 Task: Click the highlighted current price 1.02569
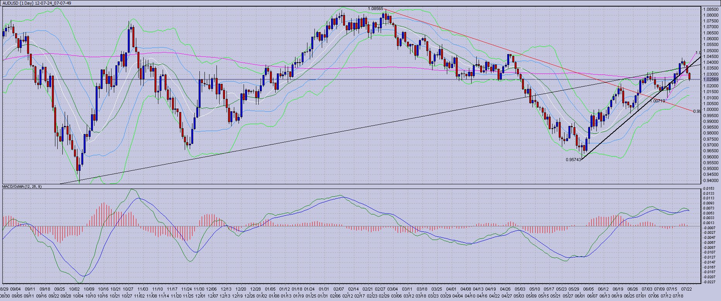coord(711,80)
